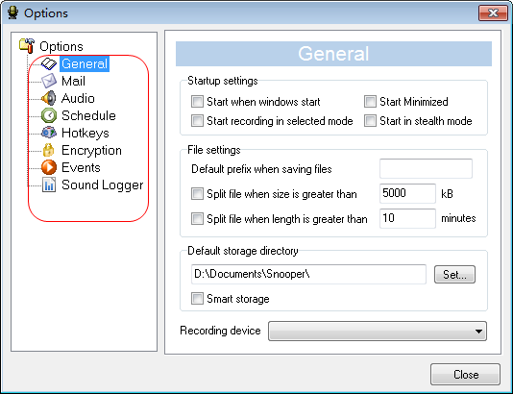
Task: Click the Hotkeys icon in tree
Action: coord(49,133)
